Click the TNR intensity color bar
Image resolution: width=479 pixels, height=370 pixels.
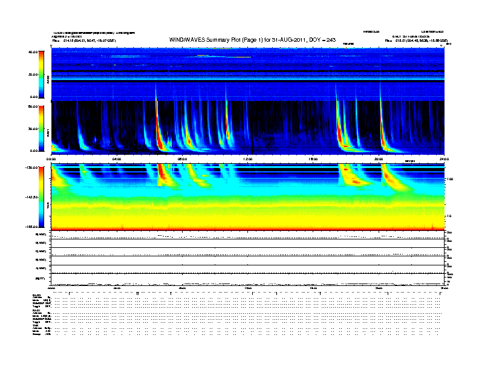[41, 197]
